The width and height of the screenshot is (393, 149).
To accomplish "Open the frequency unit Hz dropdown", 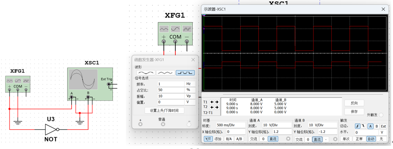I will click(190, 84).
